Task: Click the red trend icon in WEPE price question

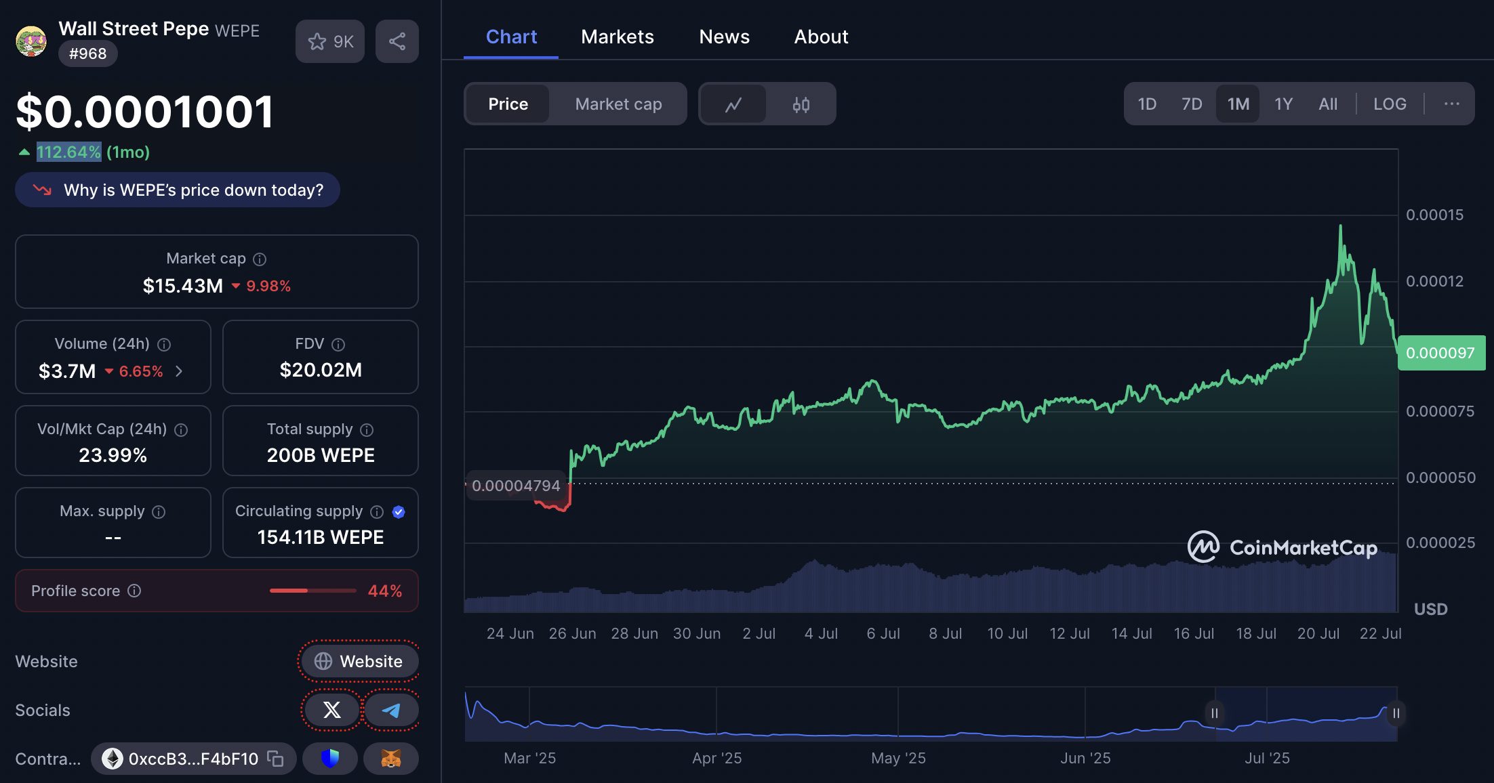Action: tap(42, 190)
